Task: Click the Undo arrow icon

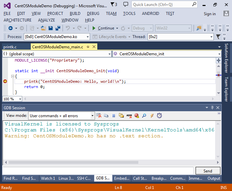Action: 68,28
